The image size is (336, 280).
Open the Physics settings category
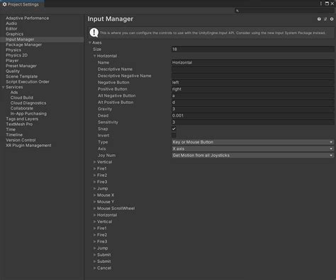13,50
